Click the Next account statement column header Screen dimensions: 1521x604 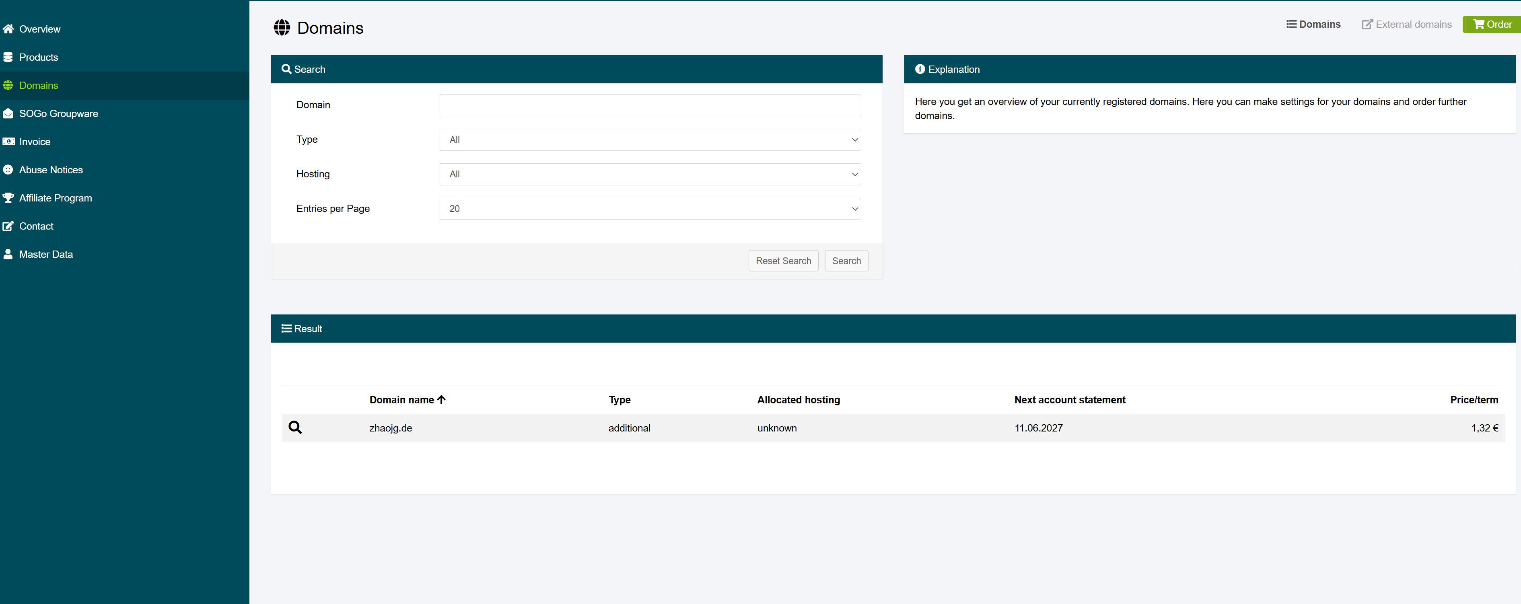[x=1070, y=400]
